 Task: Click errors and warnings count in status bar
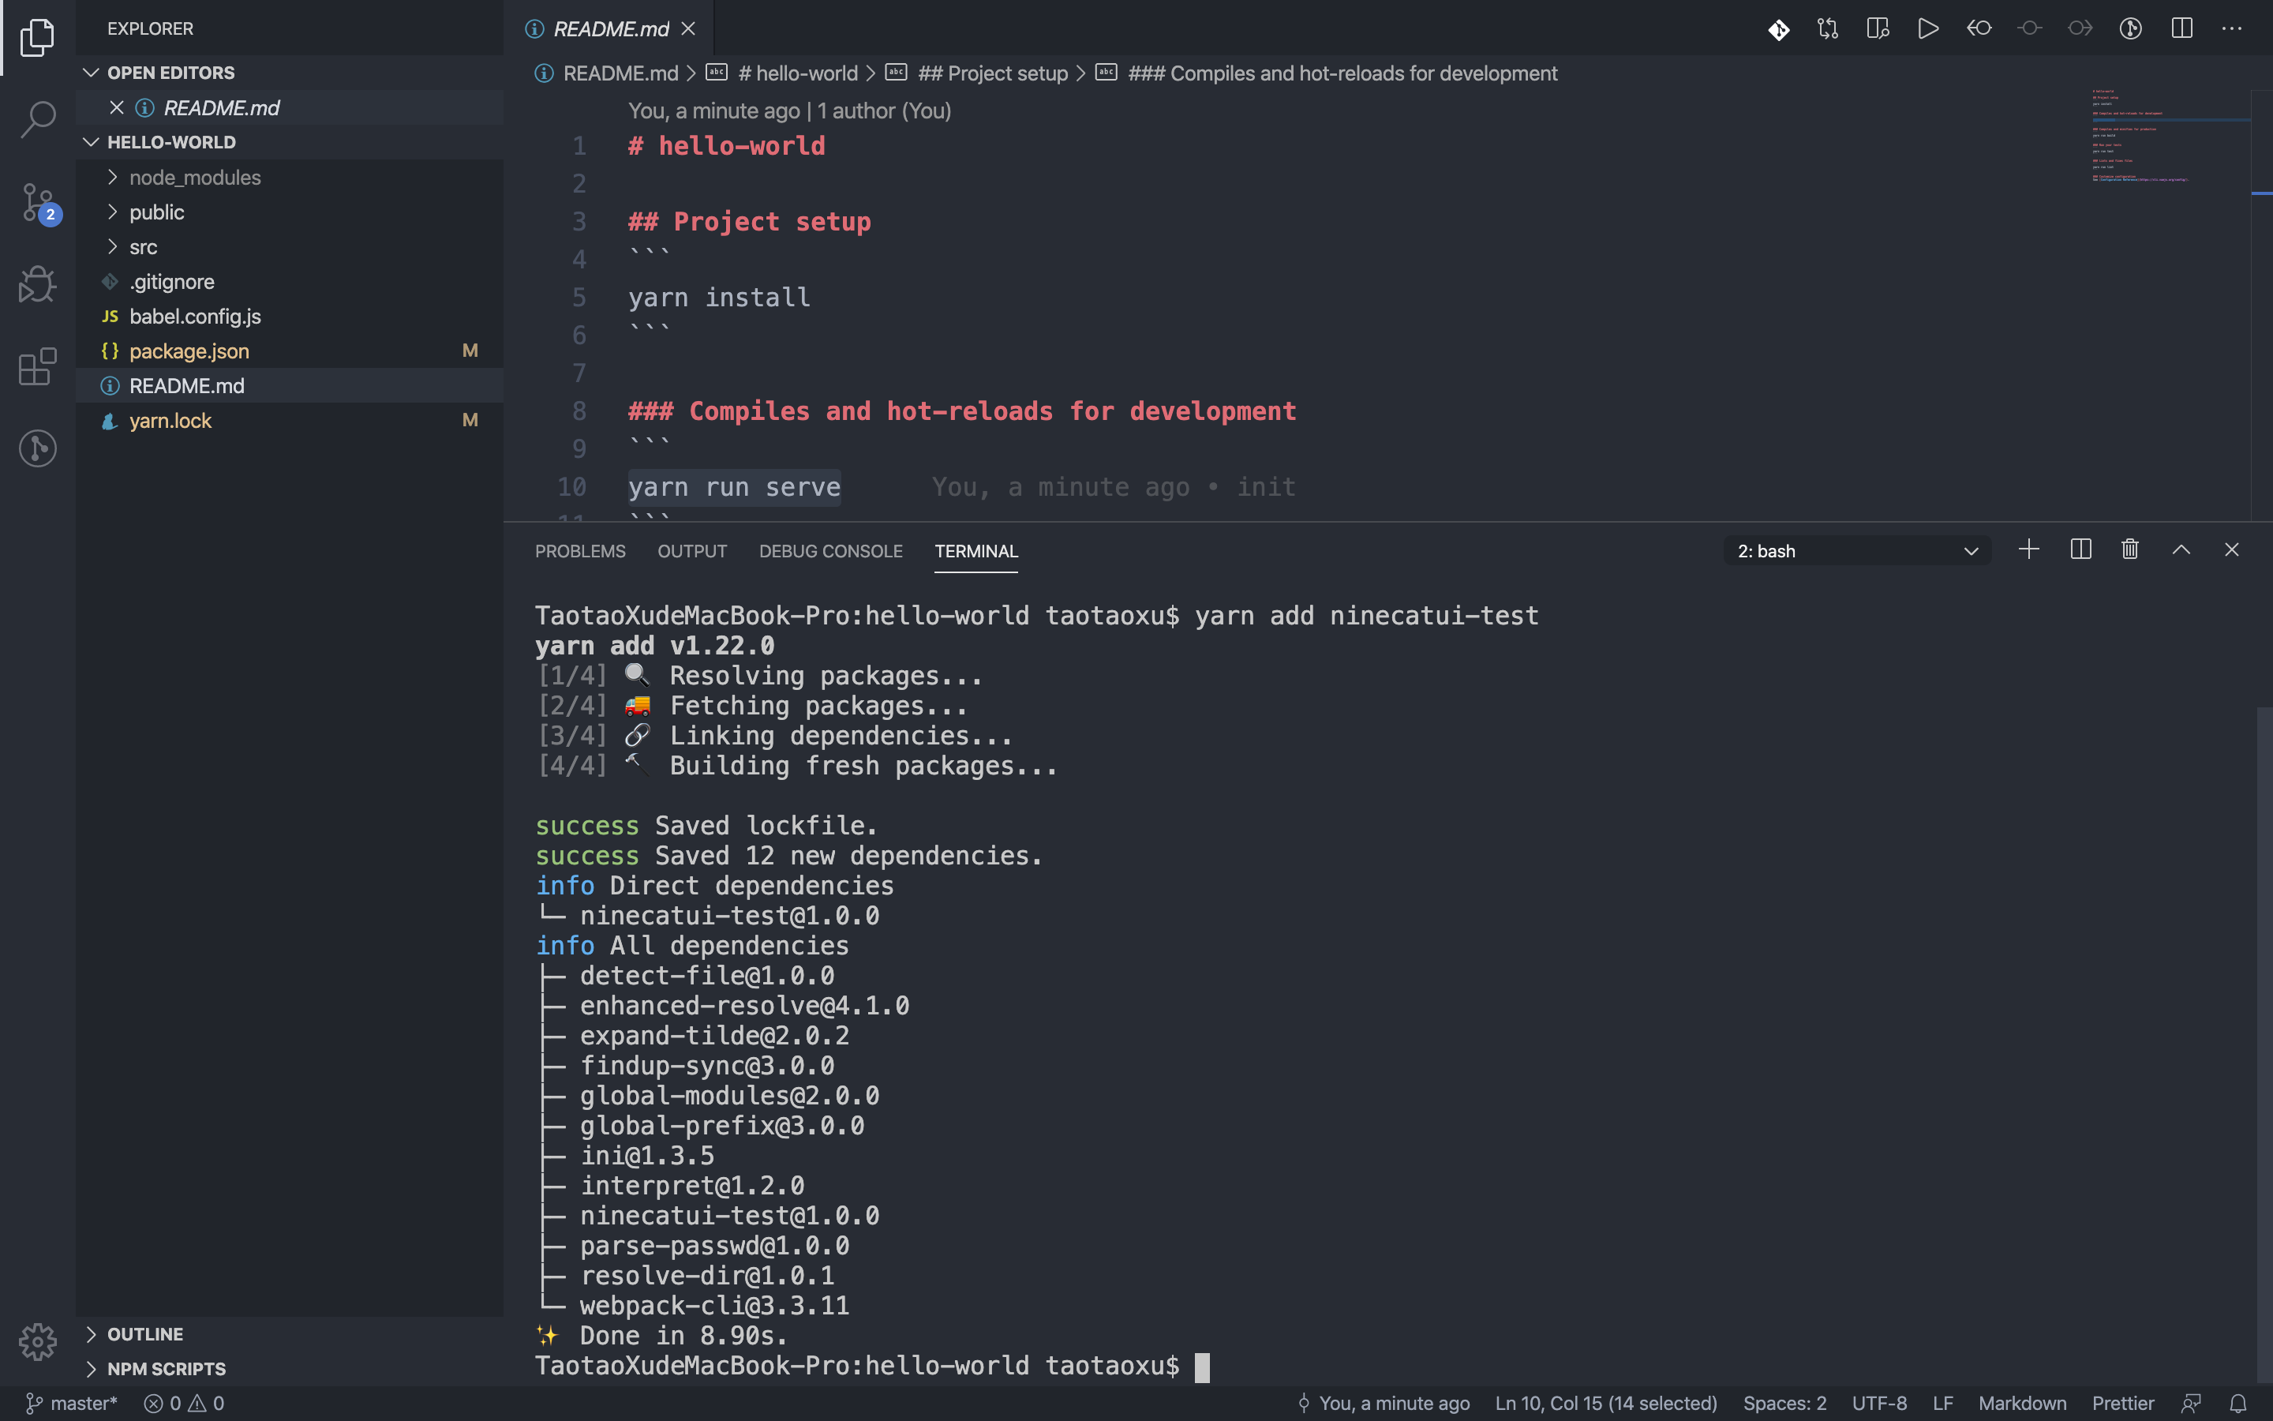tap(184, 1403)
